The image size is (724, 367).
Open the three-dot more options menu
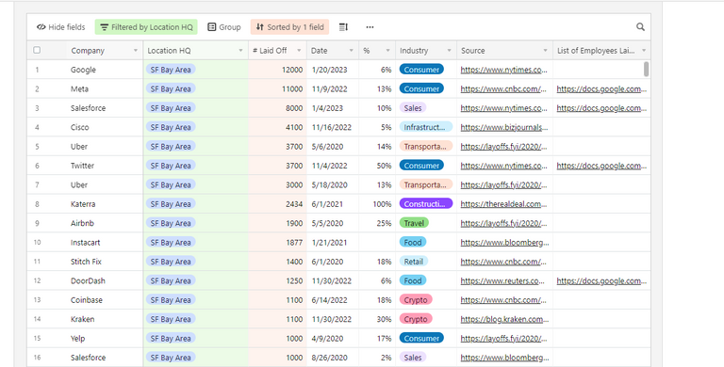click(370, 27)
